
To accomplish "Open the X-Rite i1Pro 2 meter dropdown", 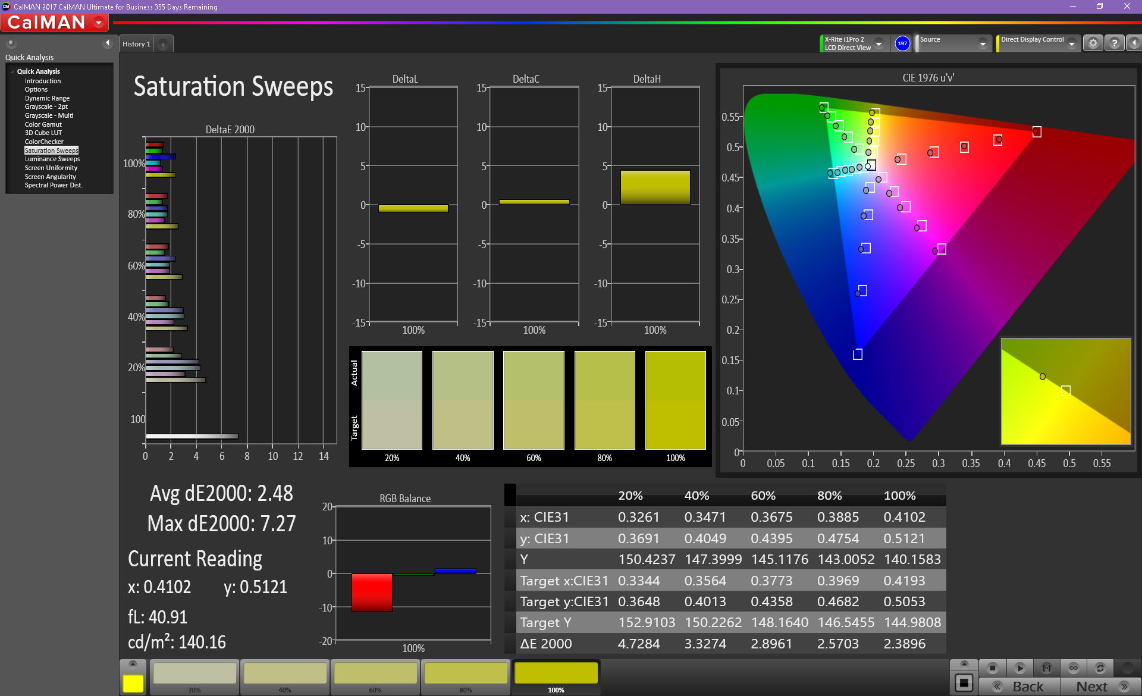I will point(879,43).
